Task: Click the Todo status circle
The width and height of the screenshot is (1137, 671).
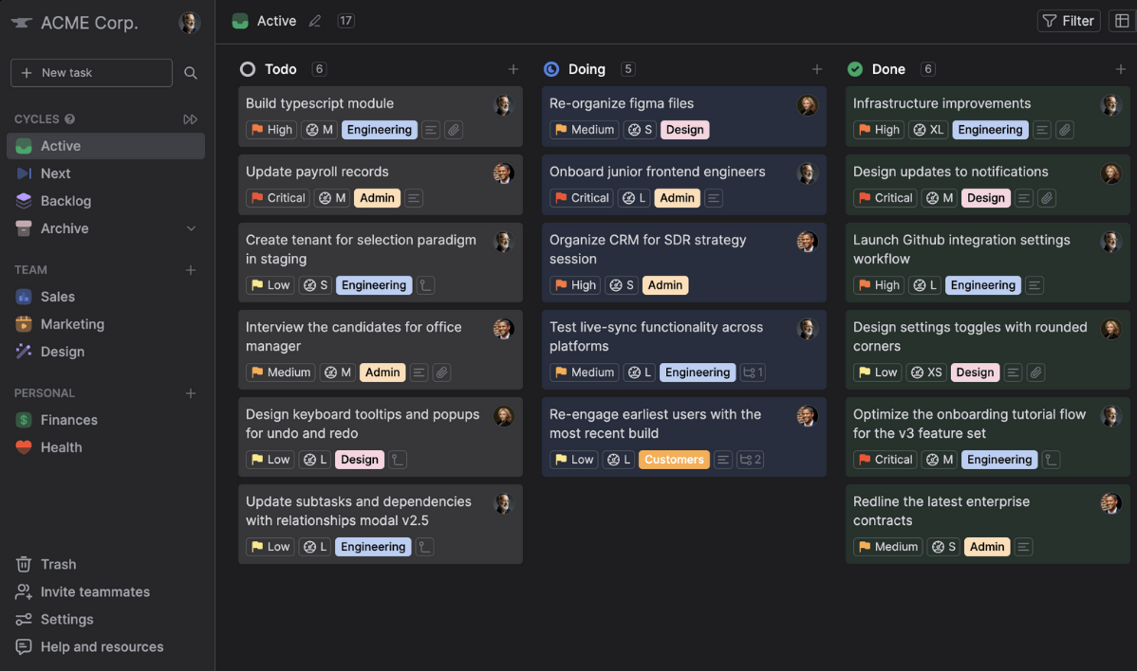Action: tap(248, 69)
